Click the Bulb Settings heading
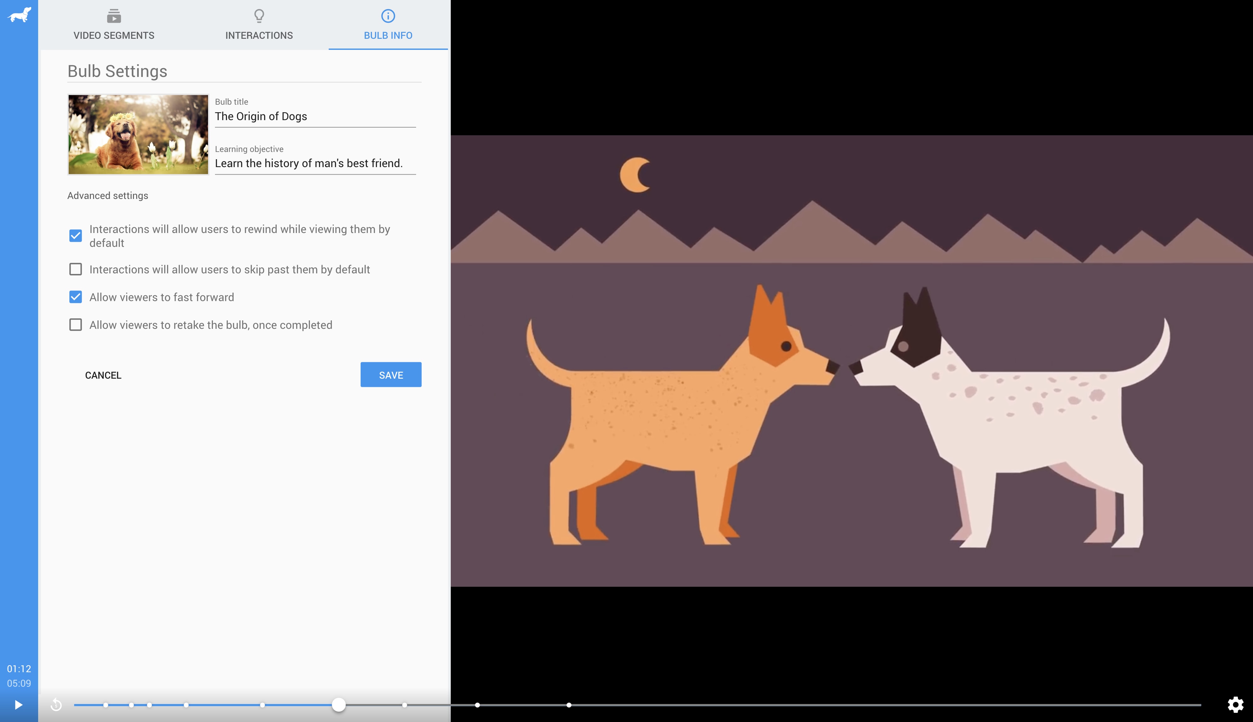This screenshot has width=1253, height=722. click(x=117, y=71)
